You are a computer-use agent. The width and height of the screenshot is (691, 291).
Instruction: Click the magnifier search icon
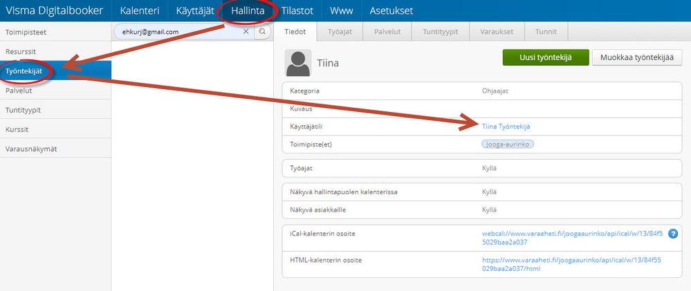point(263,32)
